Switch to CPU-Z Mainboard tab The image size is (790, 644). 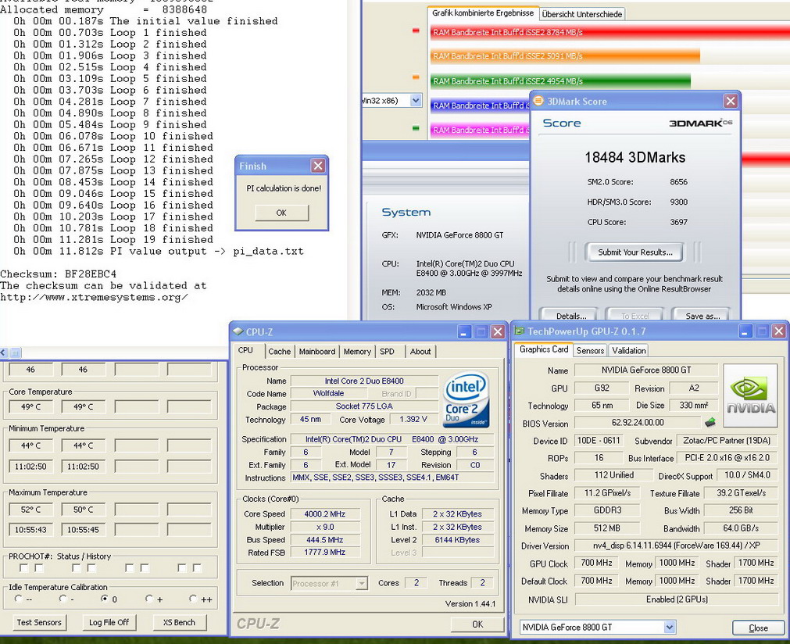(x=317, y=351)
